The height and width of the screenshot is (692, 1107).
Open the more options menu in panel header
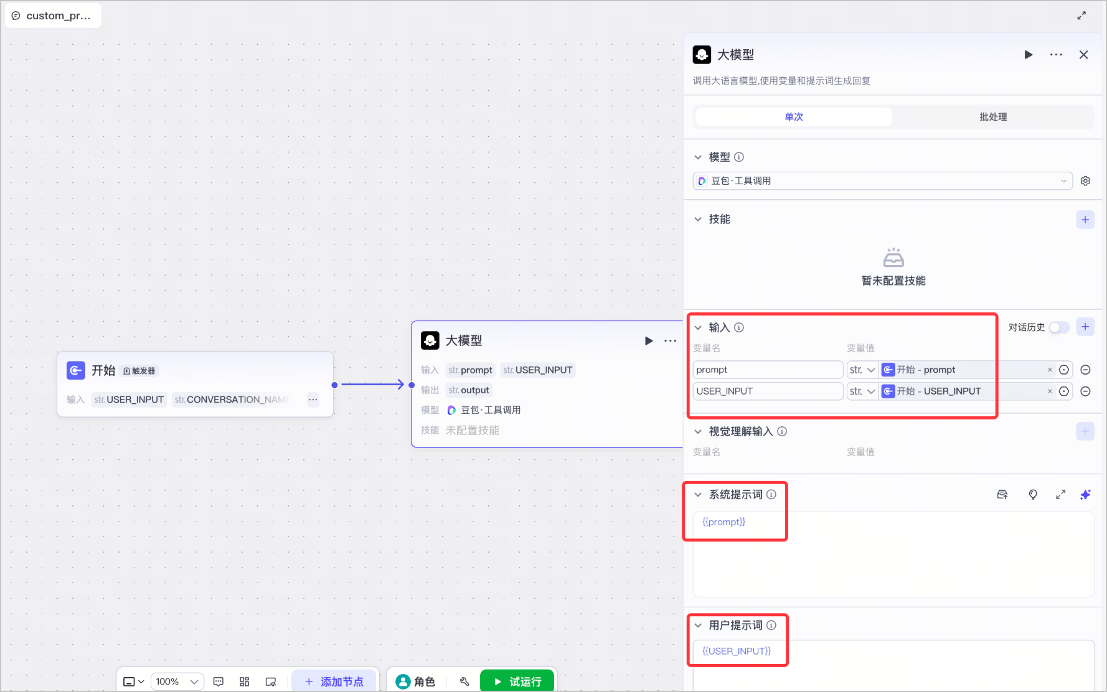[x=1056, y=55]
